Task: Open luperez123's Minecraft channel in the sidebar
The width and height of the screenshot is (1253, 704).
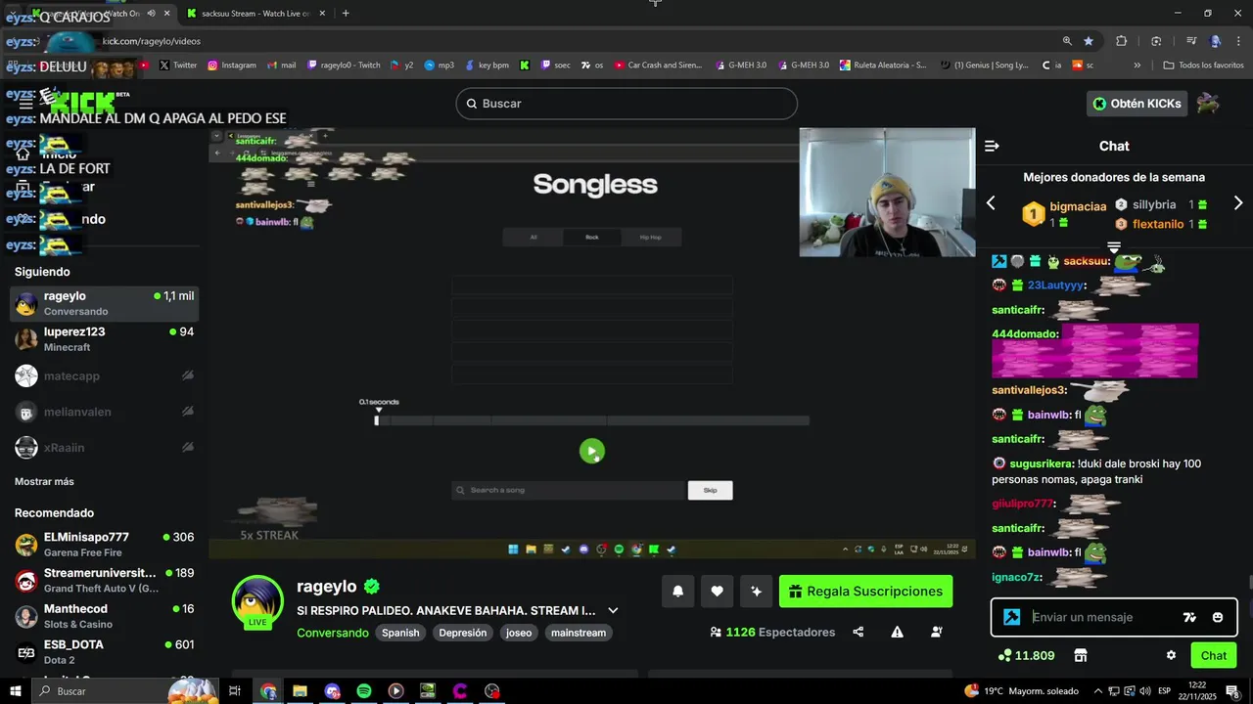Action: pyautogui.click(x=104, y=339)
